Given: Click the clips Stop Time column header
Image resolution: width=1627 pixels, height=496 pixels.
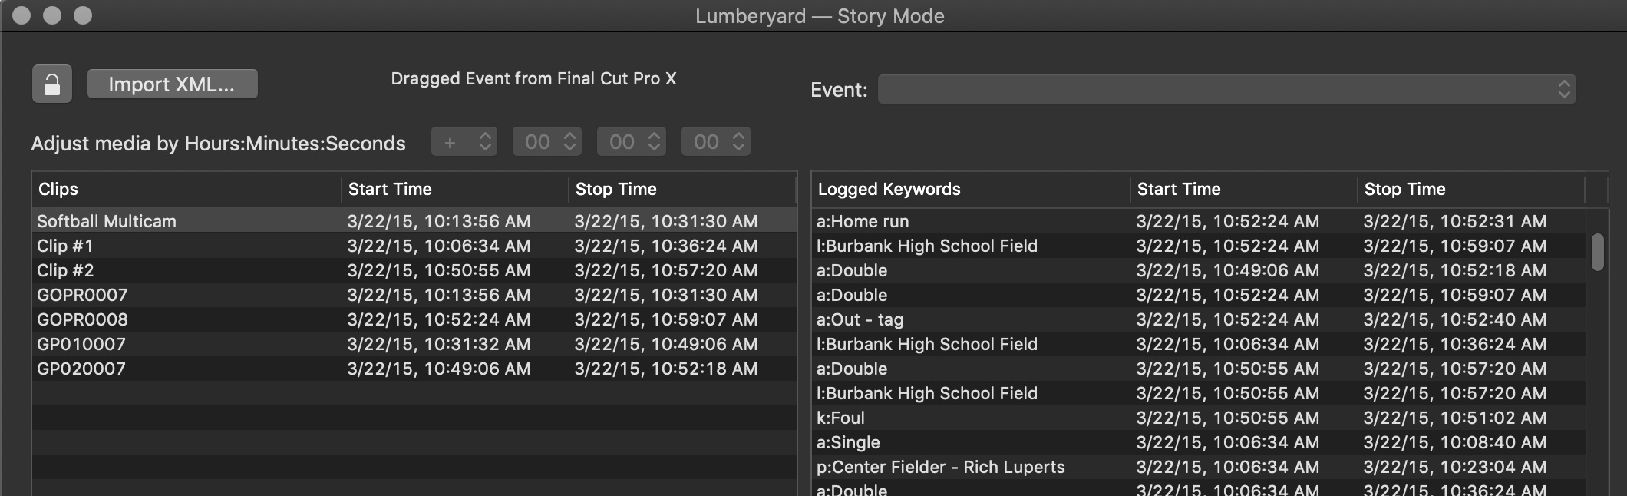Looking at the screenshot, I should pos(680,189).
